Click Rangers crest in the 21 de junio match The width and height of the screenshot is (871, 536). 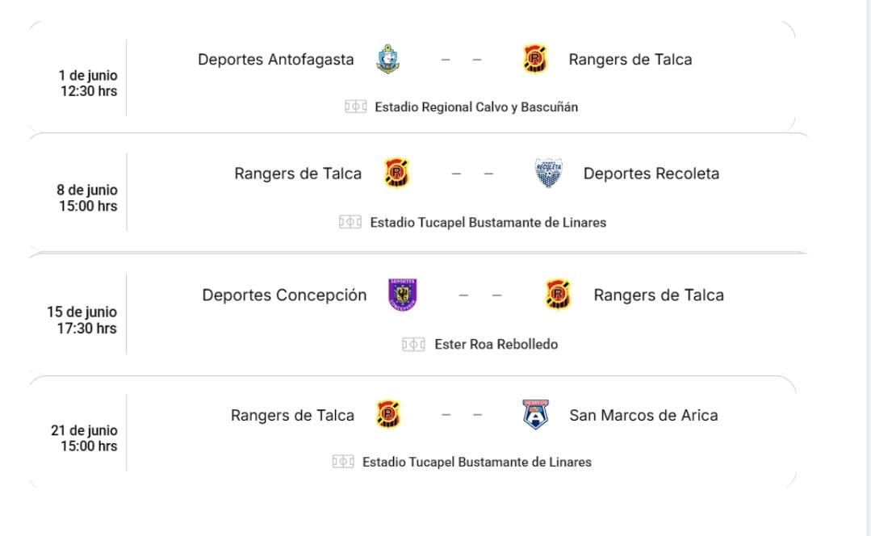coord(388,414)
